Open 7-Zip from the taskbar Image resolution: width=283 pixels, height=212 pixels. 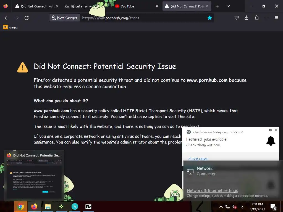[x=88, y=206]
